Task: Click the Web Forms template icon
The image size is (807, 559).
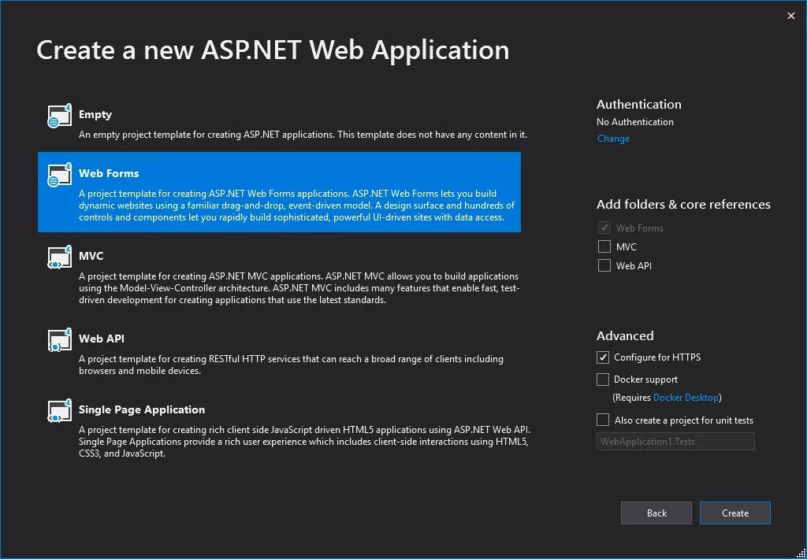Action: tap(60, 175)
